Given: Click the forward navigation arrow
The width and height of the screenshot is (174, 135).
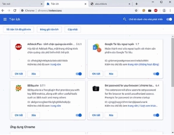Looking at the screenshot, I should 9,11.
